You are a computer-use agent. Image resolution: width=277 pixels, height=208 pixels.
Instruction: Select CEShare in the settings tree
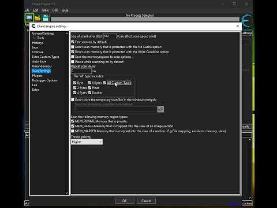pos(38,52)
